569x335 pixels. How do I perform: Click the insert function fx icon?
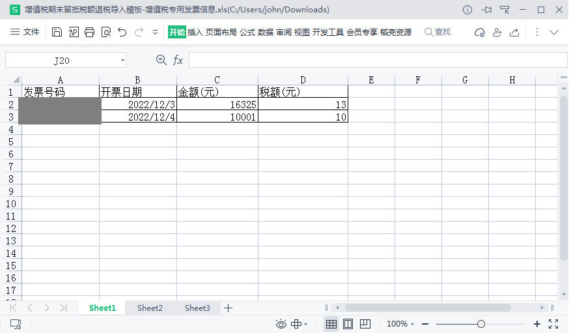tap(178, 61)
